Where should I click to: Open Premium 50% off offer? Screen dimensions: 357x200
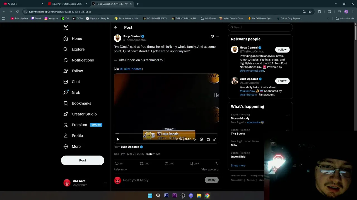pyautogui.click(x=83, y=125)
